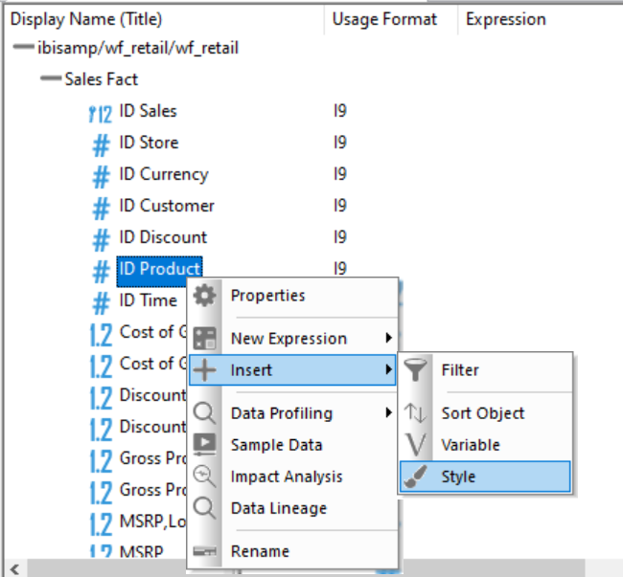Select the ID Customer field
623x577 pixels.
coord(166,206)
